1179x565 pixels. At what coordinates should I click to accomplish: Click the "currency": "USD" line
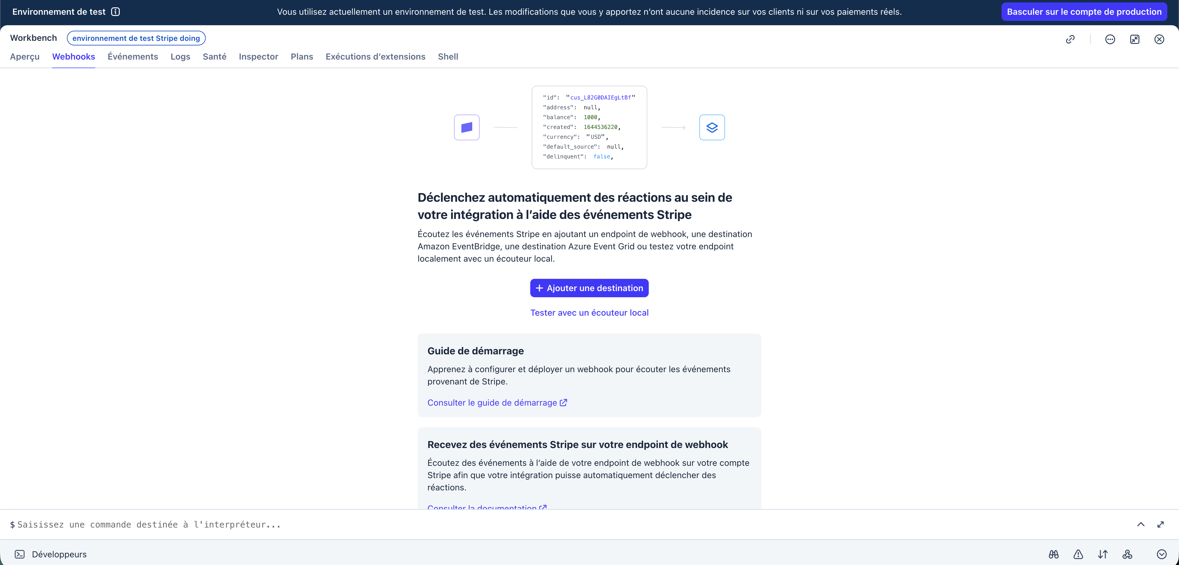point(576,137)
